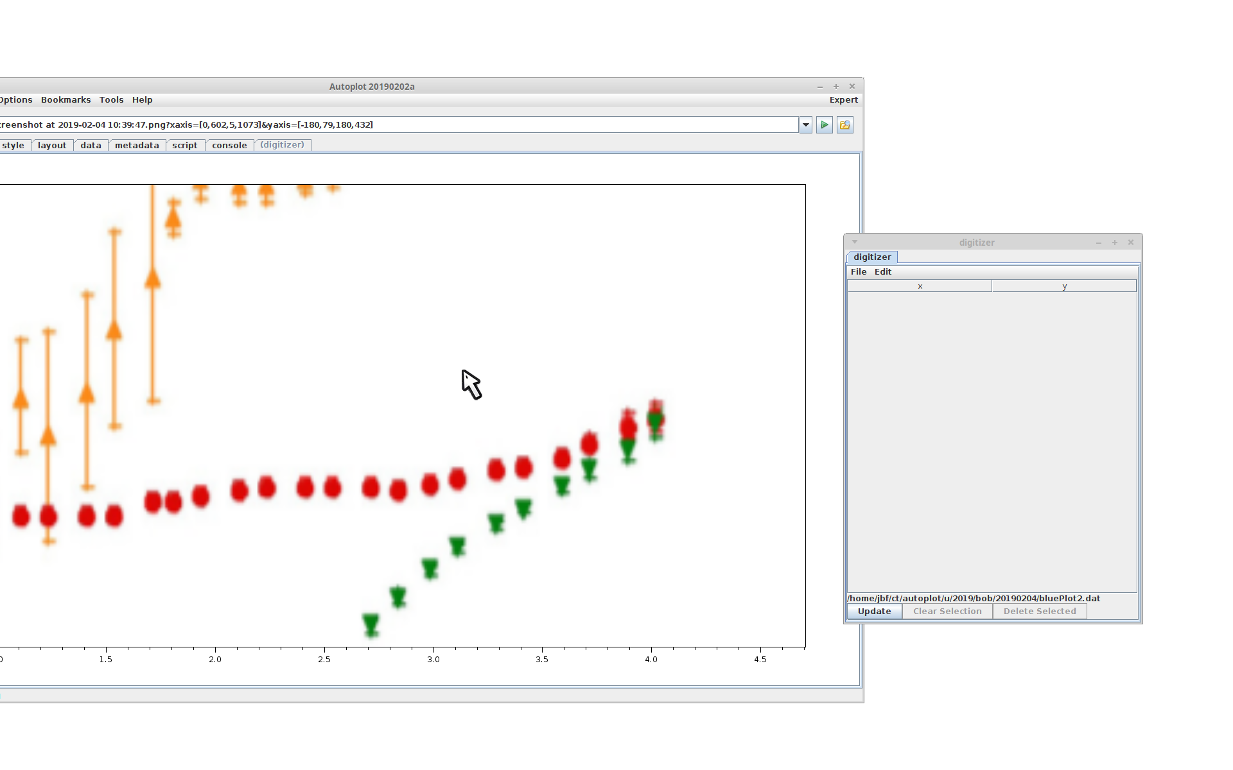This screenshot has width=1233, height=770.
Task: Open digitizer File menu
Action: [x=859, y=272]
